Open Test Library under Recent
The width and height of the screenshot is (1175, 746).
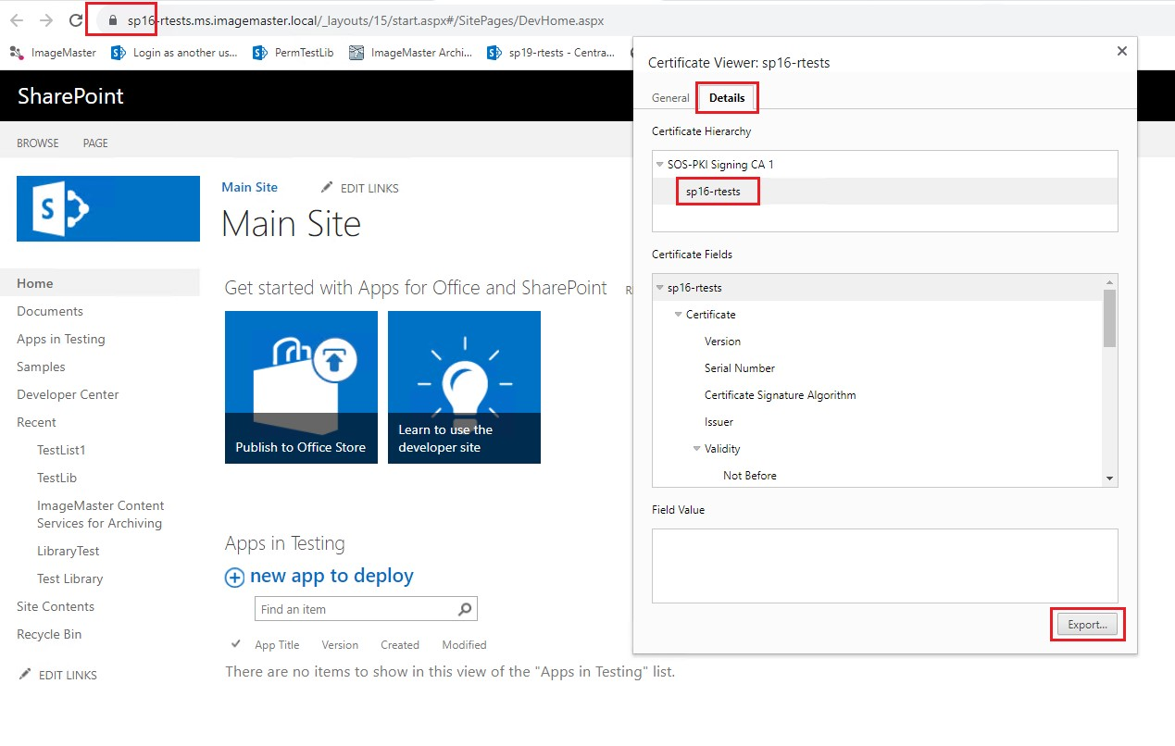(x=70, y=578)
